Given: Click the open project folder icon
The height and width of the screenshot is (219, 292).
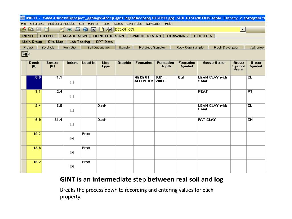Looking at the screenshot, I should point(23,29).
